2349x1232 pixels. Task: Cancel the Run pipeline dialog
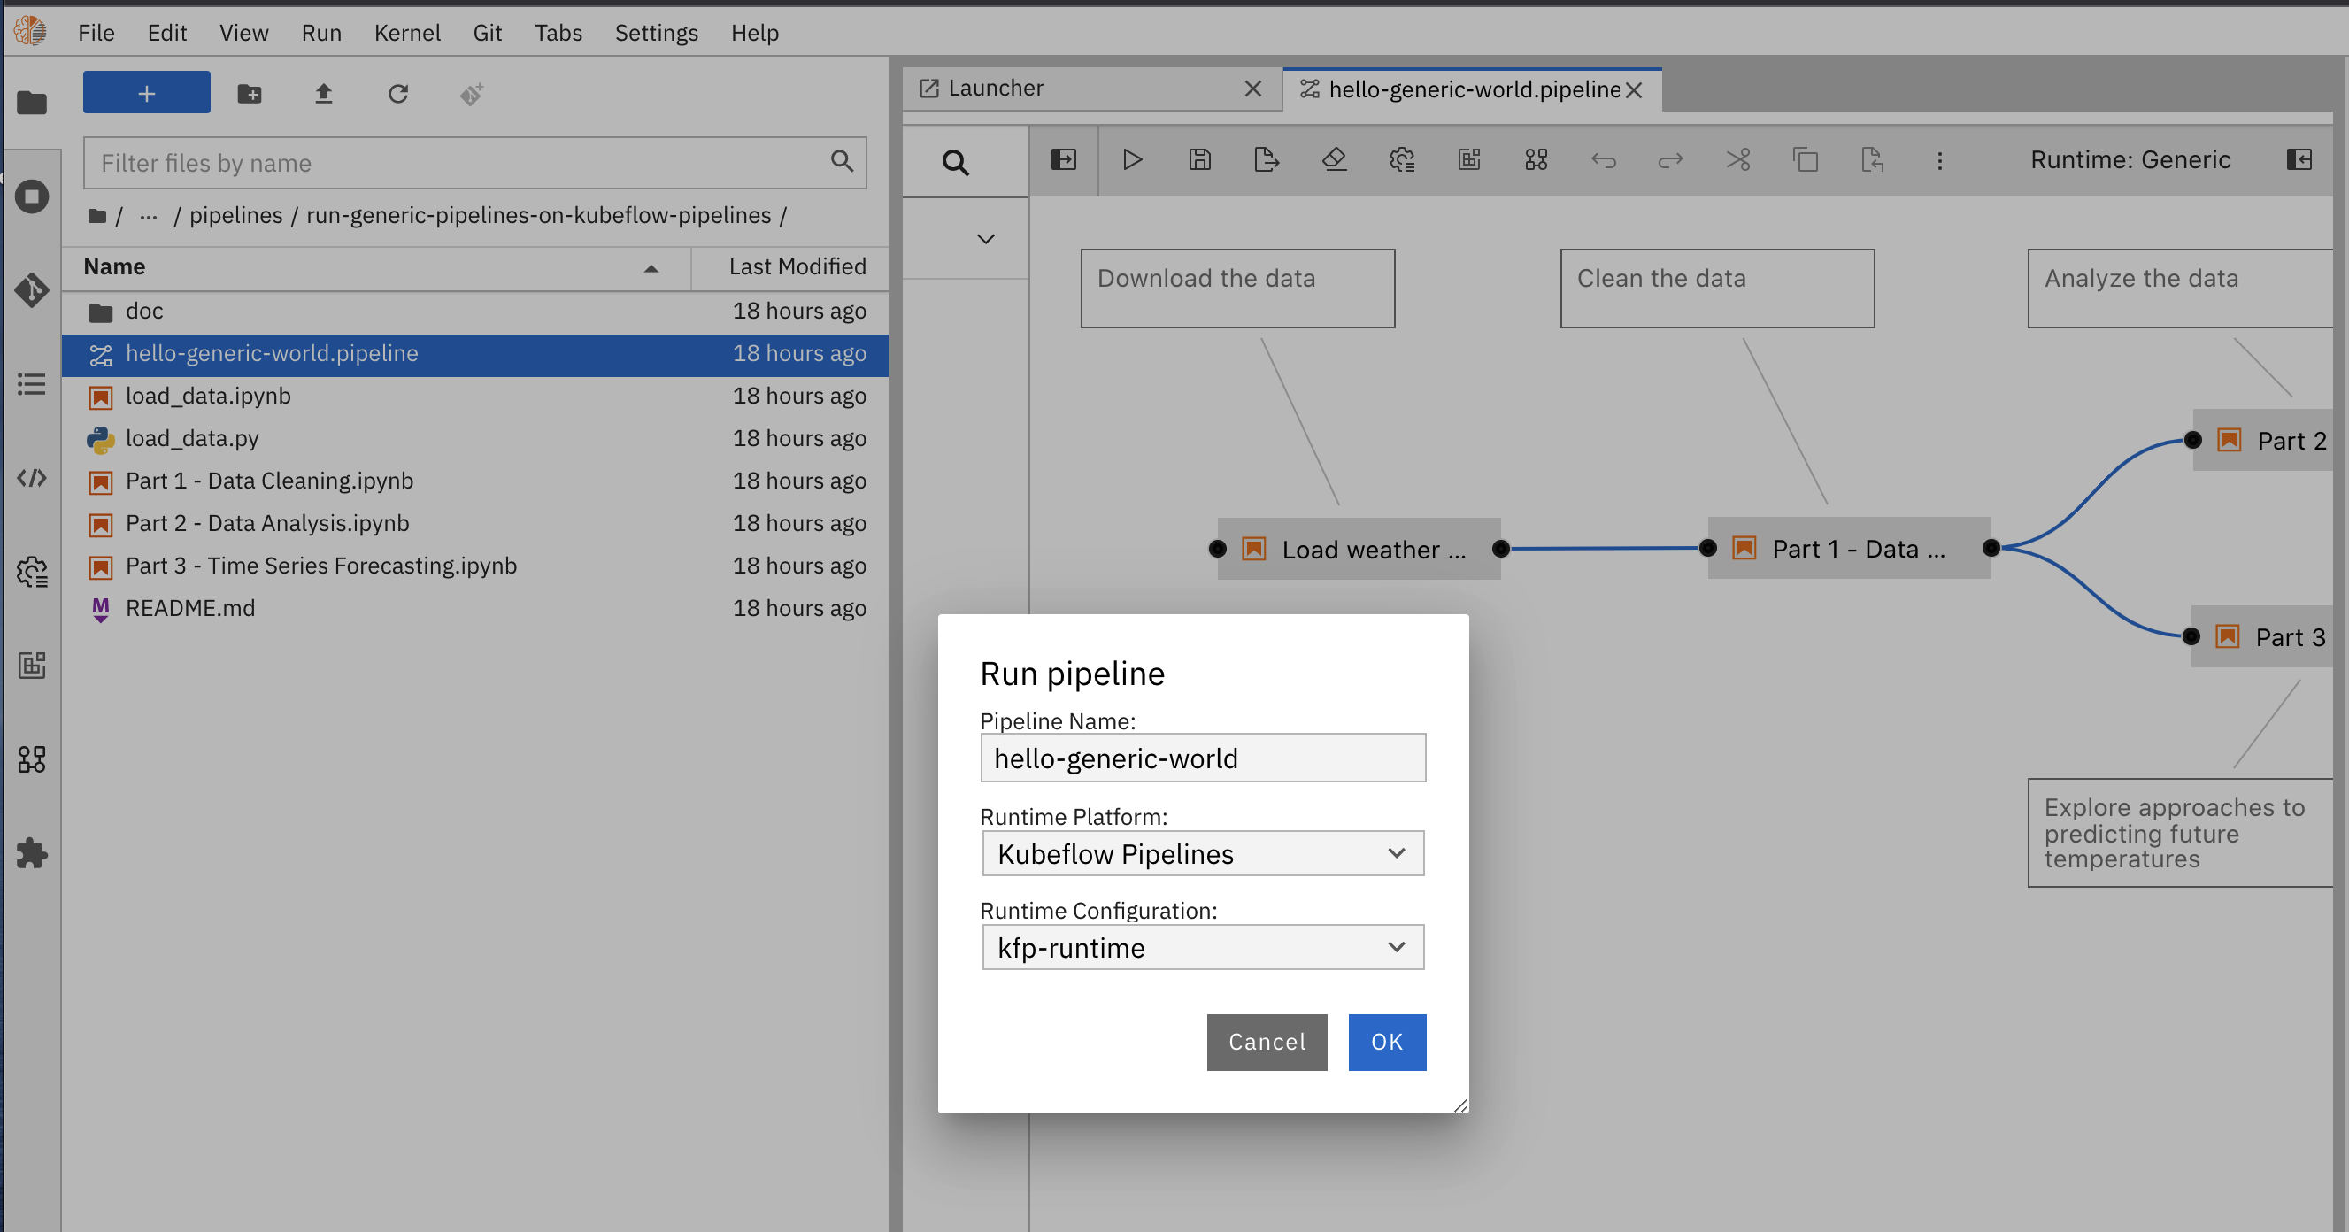(1266, 1042)
